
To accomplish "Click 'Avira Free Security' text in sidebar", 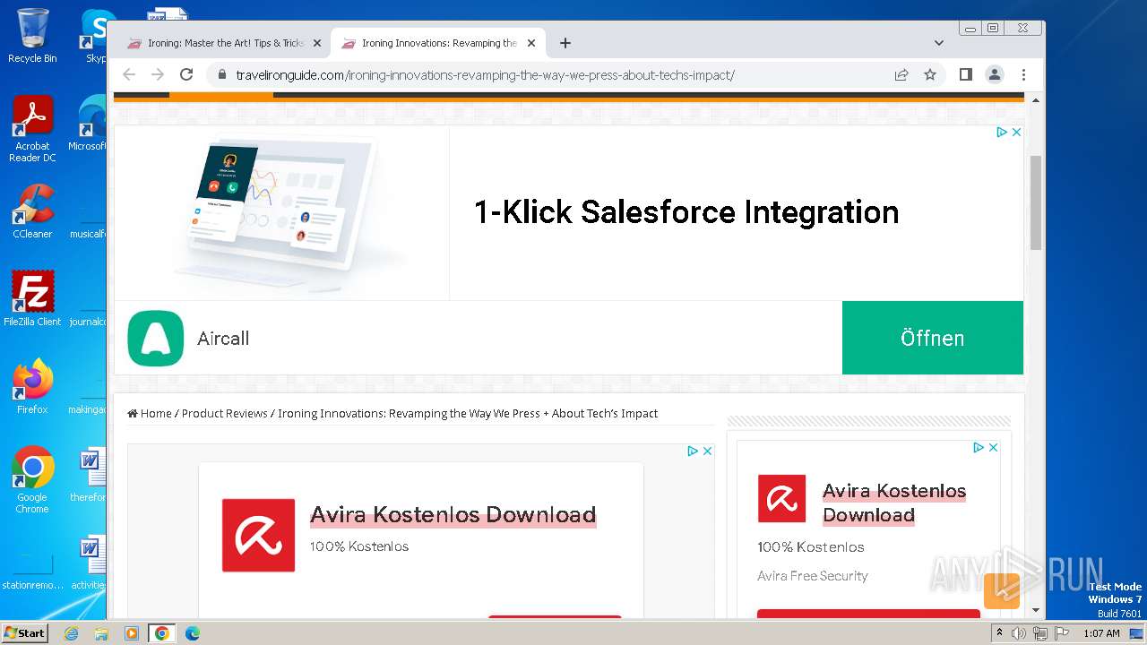I will [x=813, y=576].
